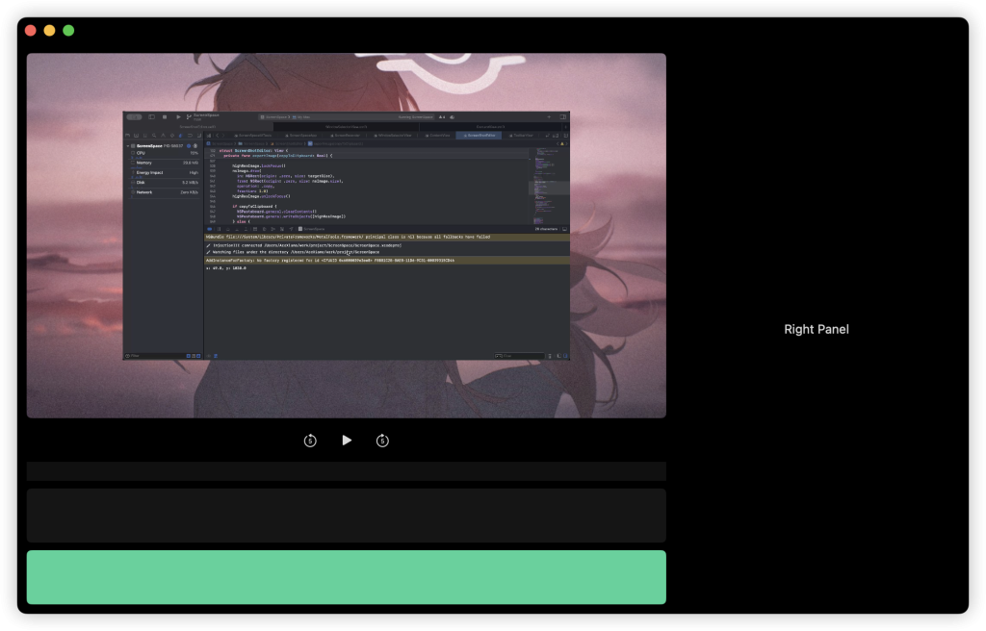Select the Network gauge row
The height and width of the screenshot is (631, 986).
[x=166, y=191]
